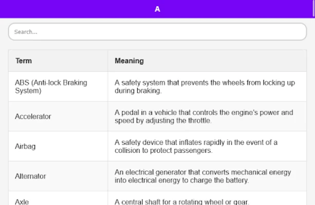The width and height of the screenshot is (315, 205).
Task: Click the Accelerator meaning about throttle
Action: (x=203, y=116)
